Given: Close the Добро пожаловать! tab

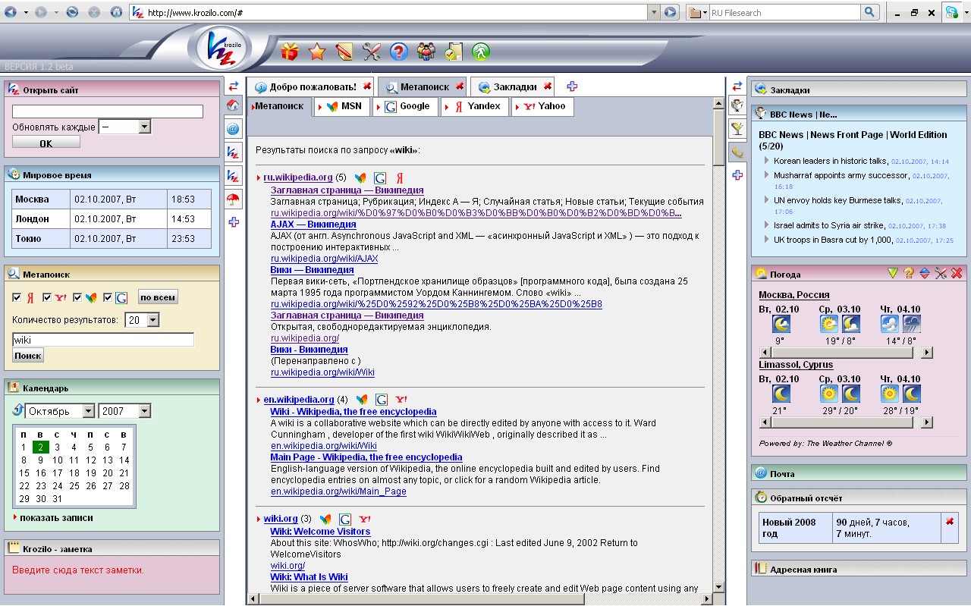Looking at the screenshot, I should coord(367,86).
